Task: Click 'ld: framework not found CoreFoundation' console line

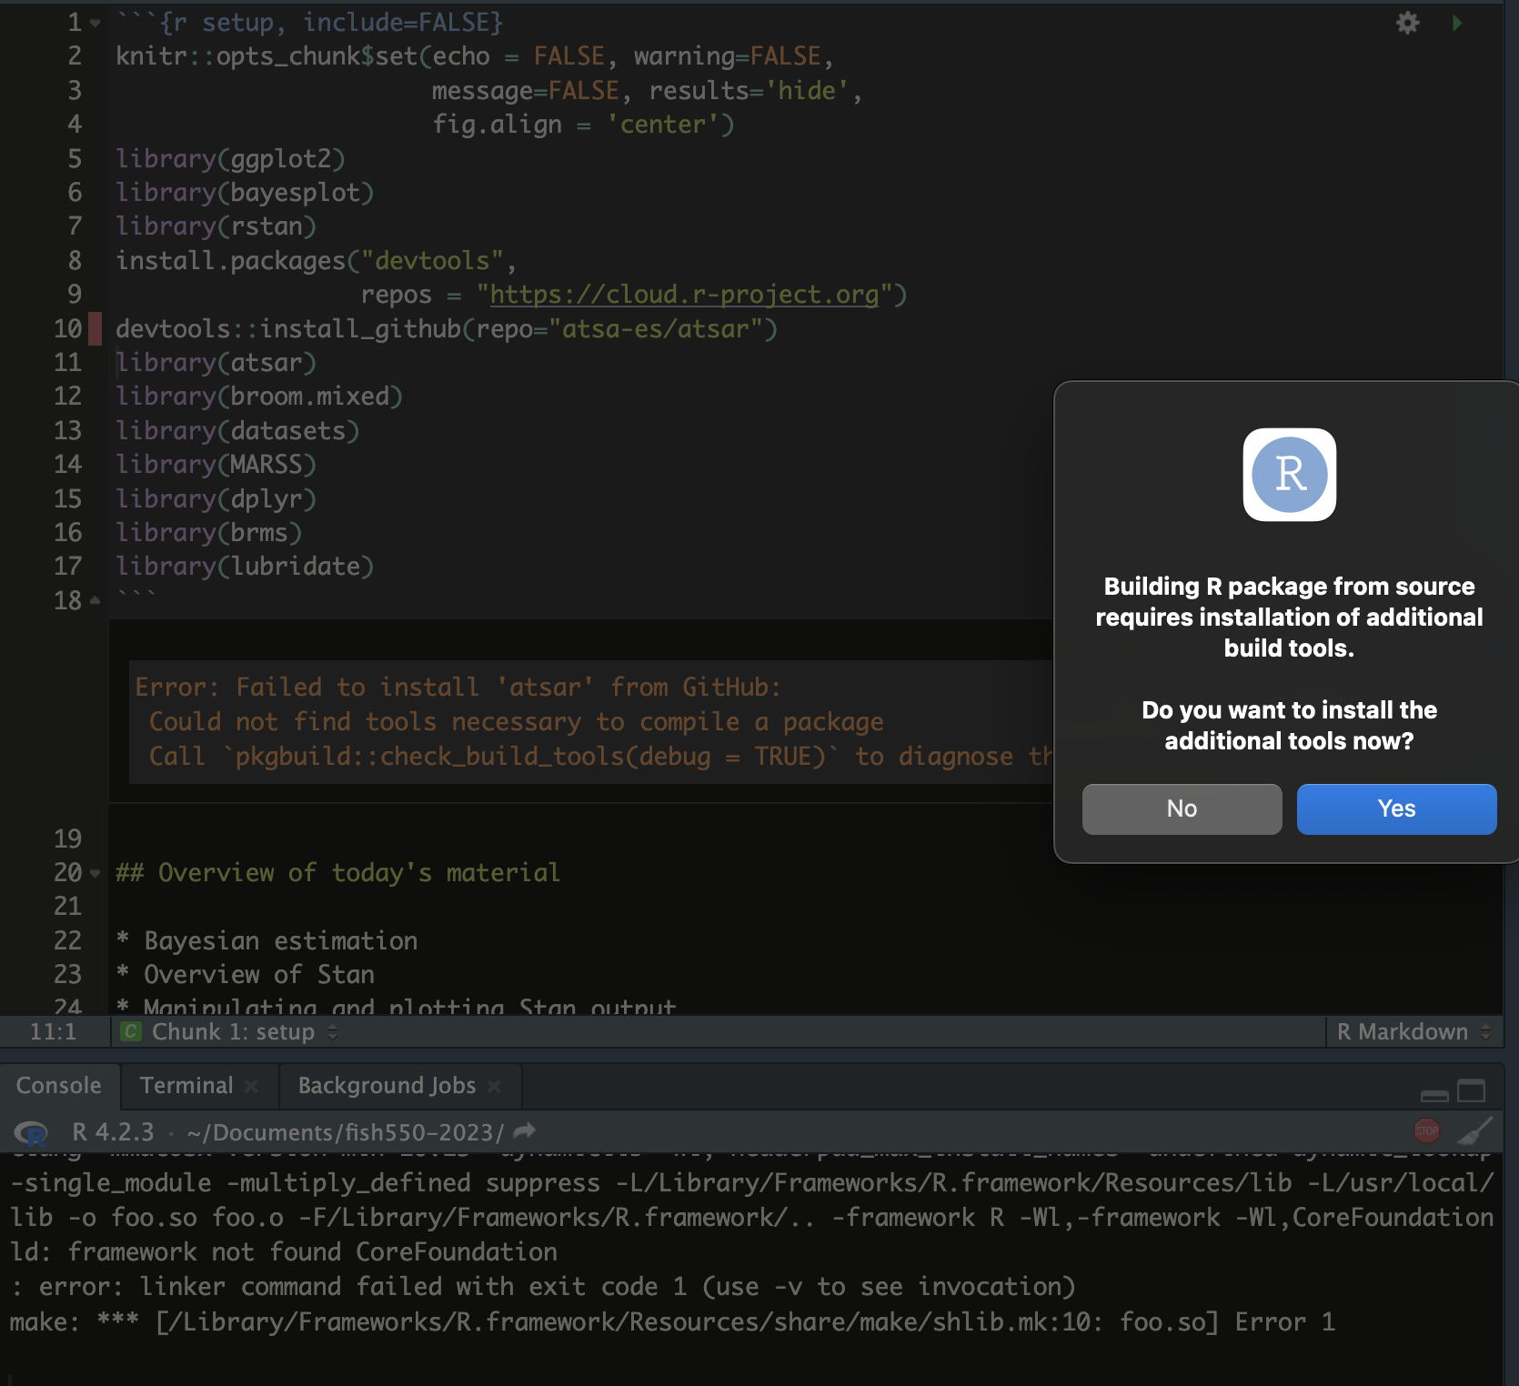Action: (x=284, y=1251)
